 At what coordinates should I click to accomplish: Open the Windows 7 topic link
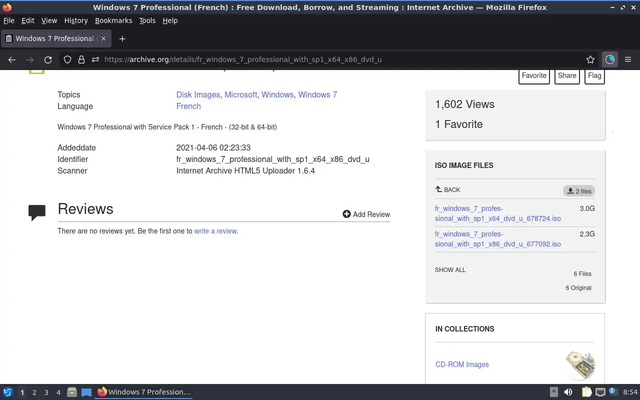click(x=317, y=94)
